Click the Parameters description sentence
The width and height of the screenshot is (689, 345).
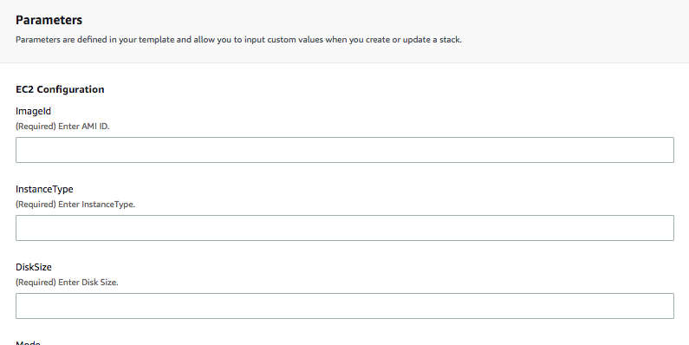pos(238,40)
